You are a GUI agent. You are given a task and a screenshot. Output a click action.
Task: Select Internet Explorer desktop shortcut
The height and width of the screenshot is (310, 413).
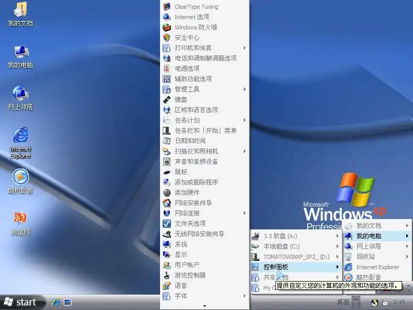pyautogui.click(x=20, y=143)
